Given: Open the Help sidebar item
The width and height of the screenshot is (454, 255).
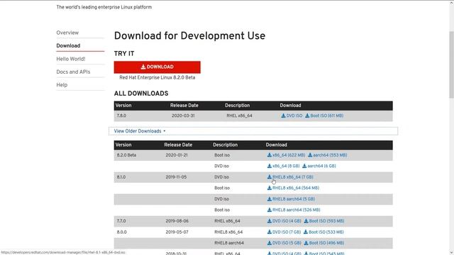Looking at the screenshot, I should point(62,85).
